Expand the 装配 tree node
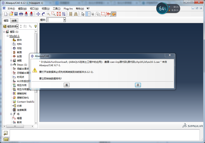Viewport: 205px width, 143px height. click(x=11, y=60)
